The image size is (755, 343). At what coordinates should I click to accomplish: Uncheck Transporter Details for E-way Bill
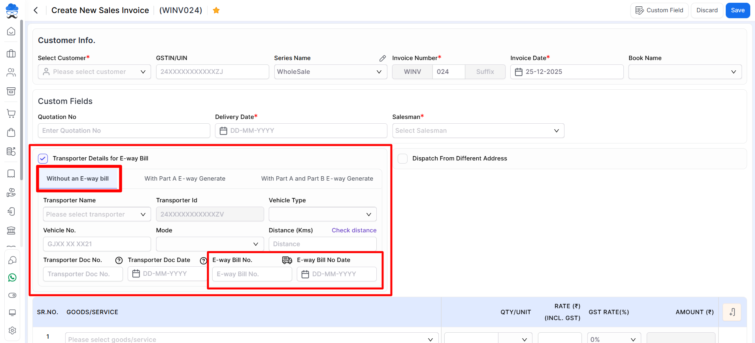[x=43, y=158]
